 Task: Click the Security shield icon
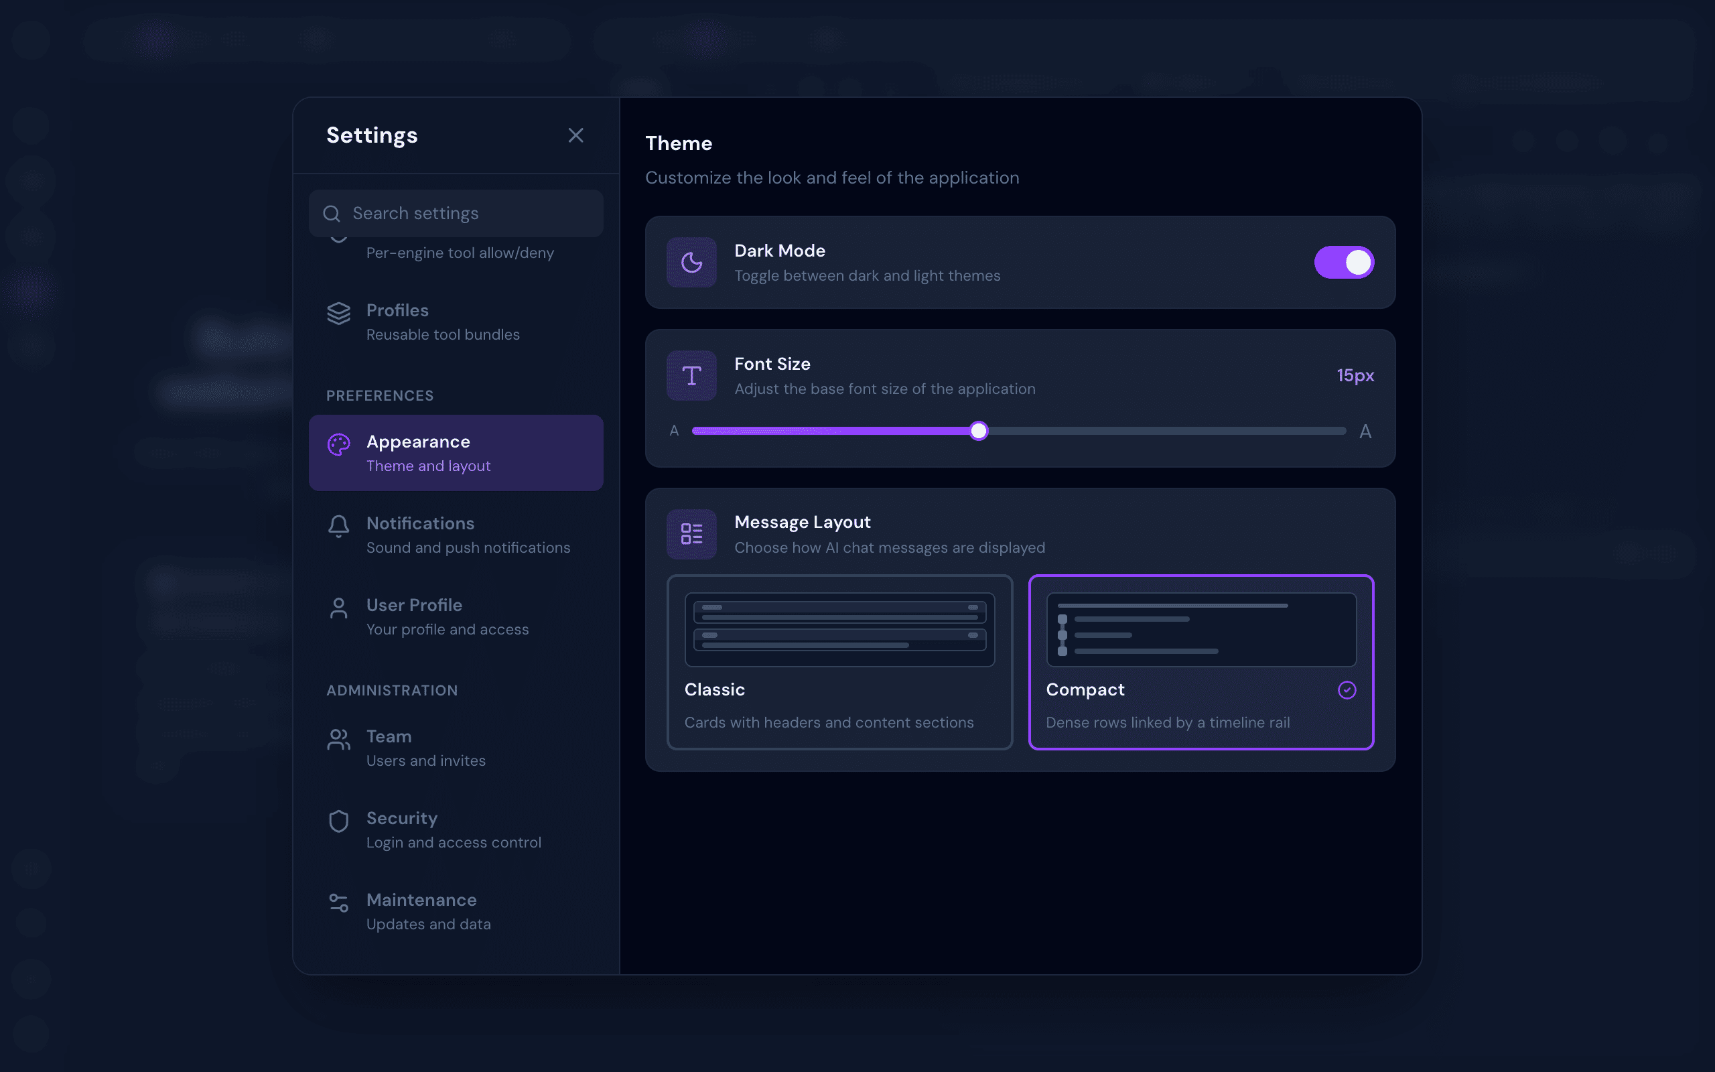coord(339,821)
